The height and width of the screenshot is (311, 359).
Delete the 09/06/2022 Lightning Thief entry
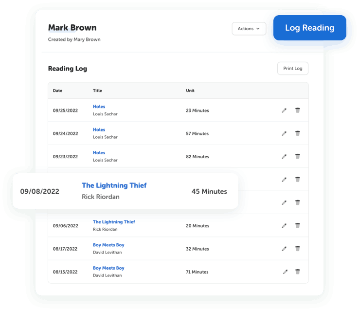[x=298, y=226]
